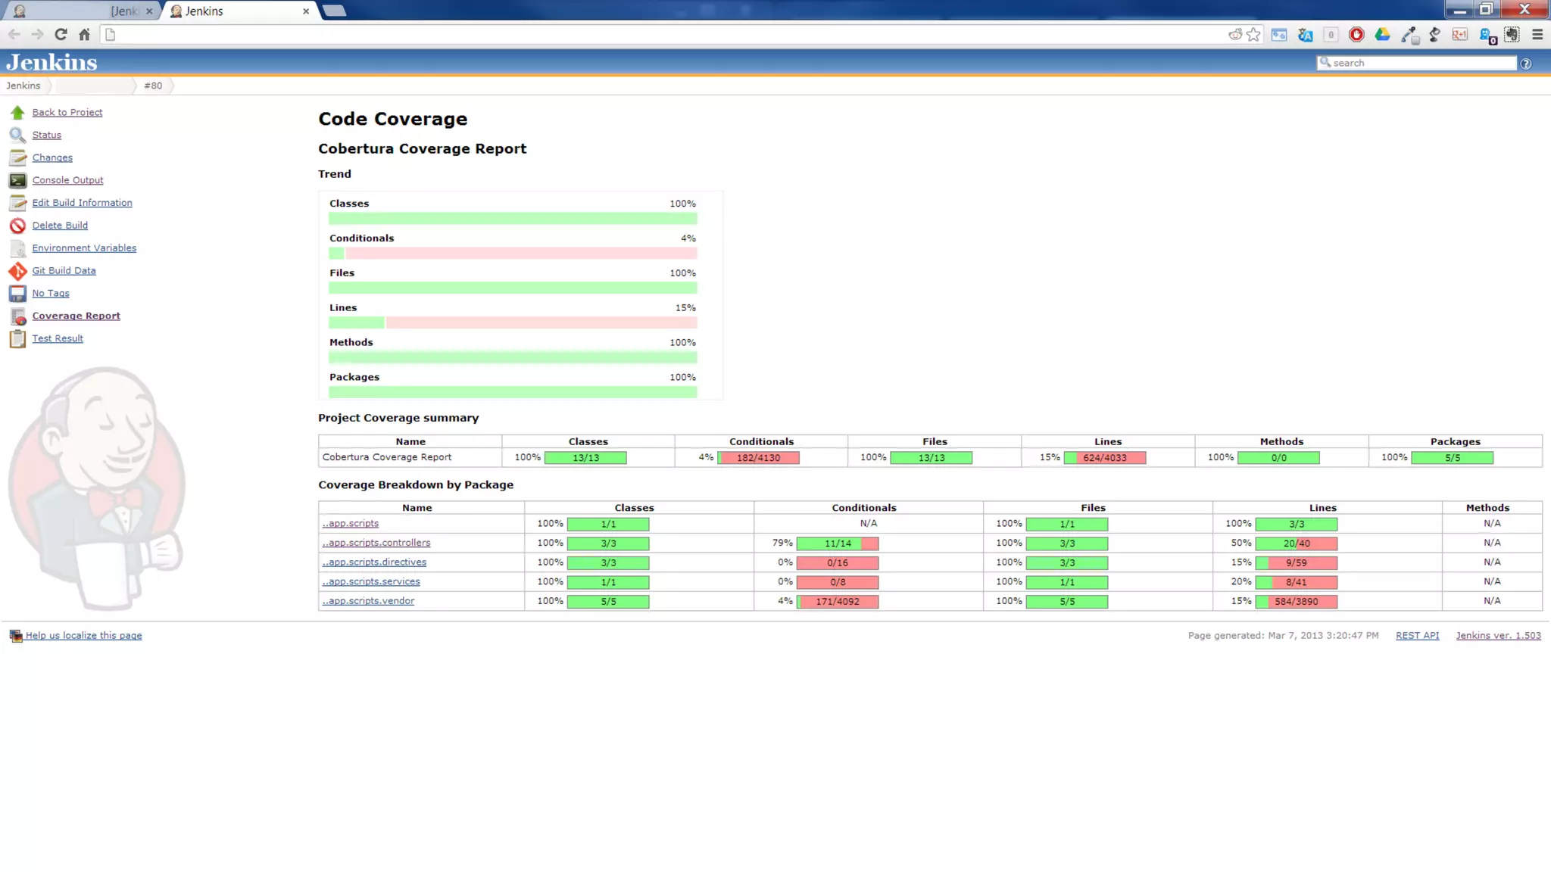Screen dimensions: 1551x872
Task: Click the Changes notepad icon
Action: click(x=17, y=157)
